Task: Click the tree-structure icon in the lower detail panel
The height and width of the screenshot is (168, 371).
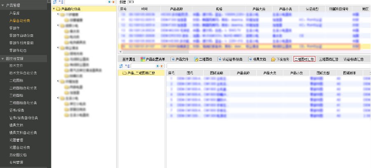Action: (127, 66)
